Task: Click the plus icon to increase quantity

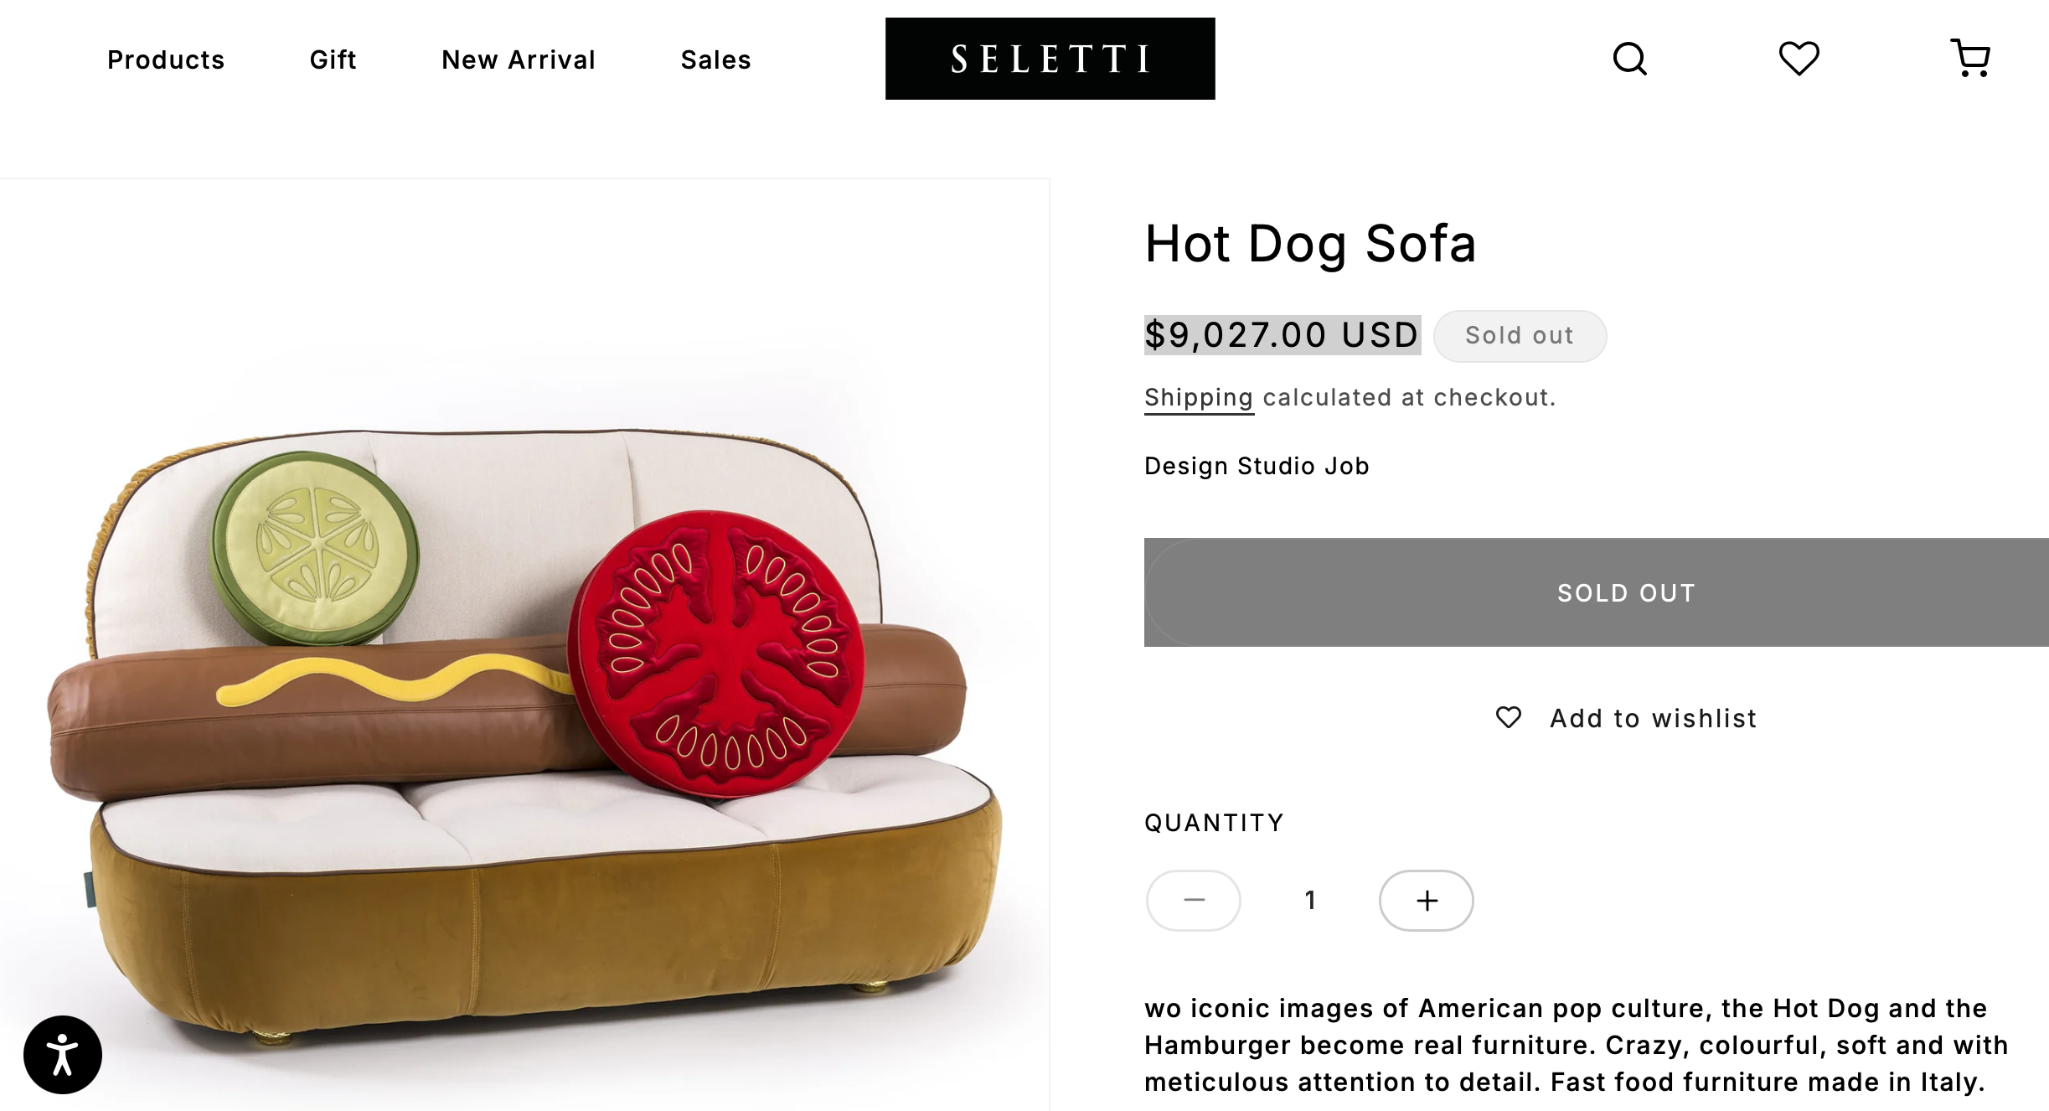Action: [x=1426, y=900]
